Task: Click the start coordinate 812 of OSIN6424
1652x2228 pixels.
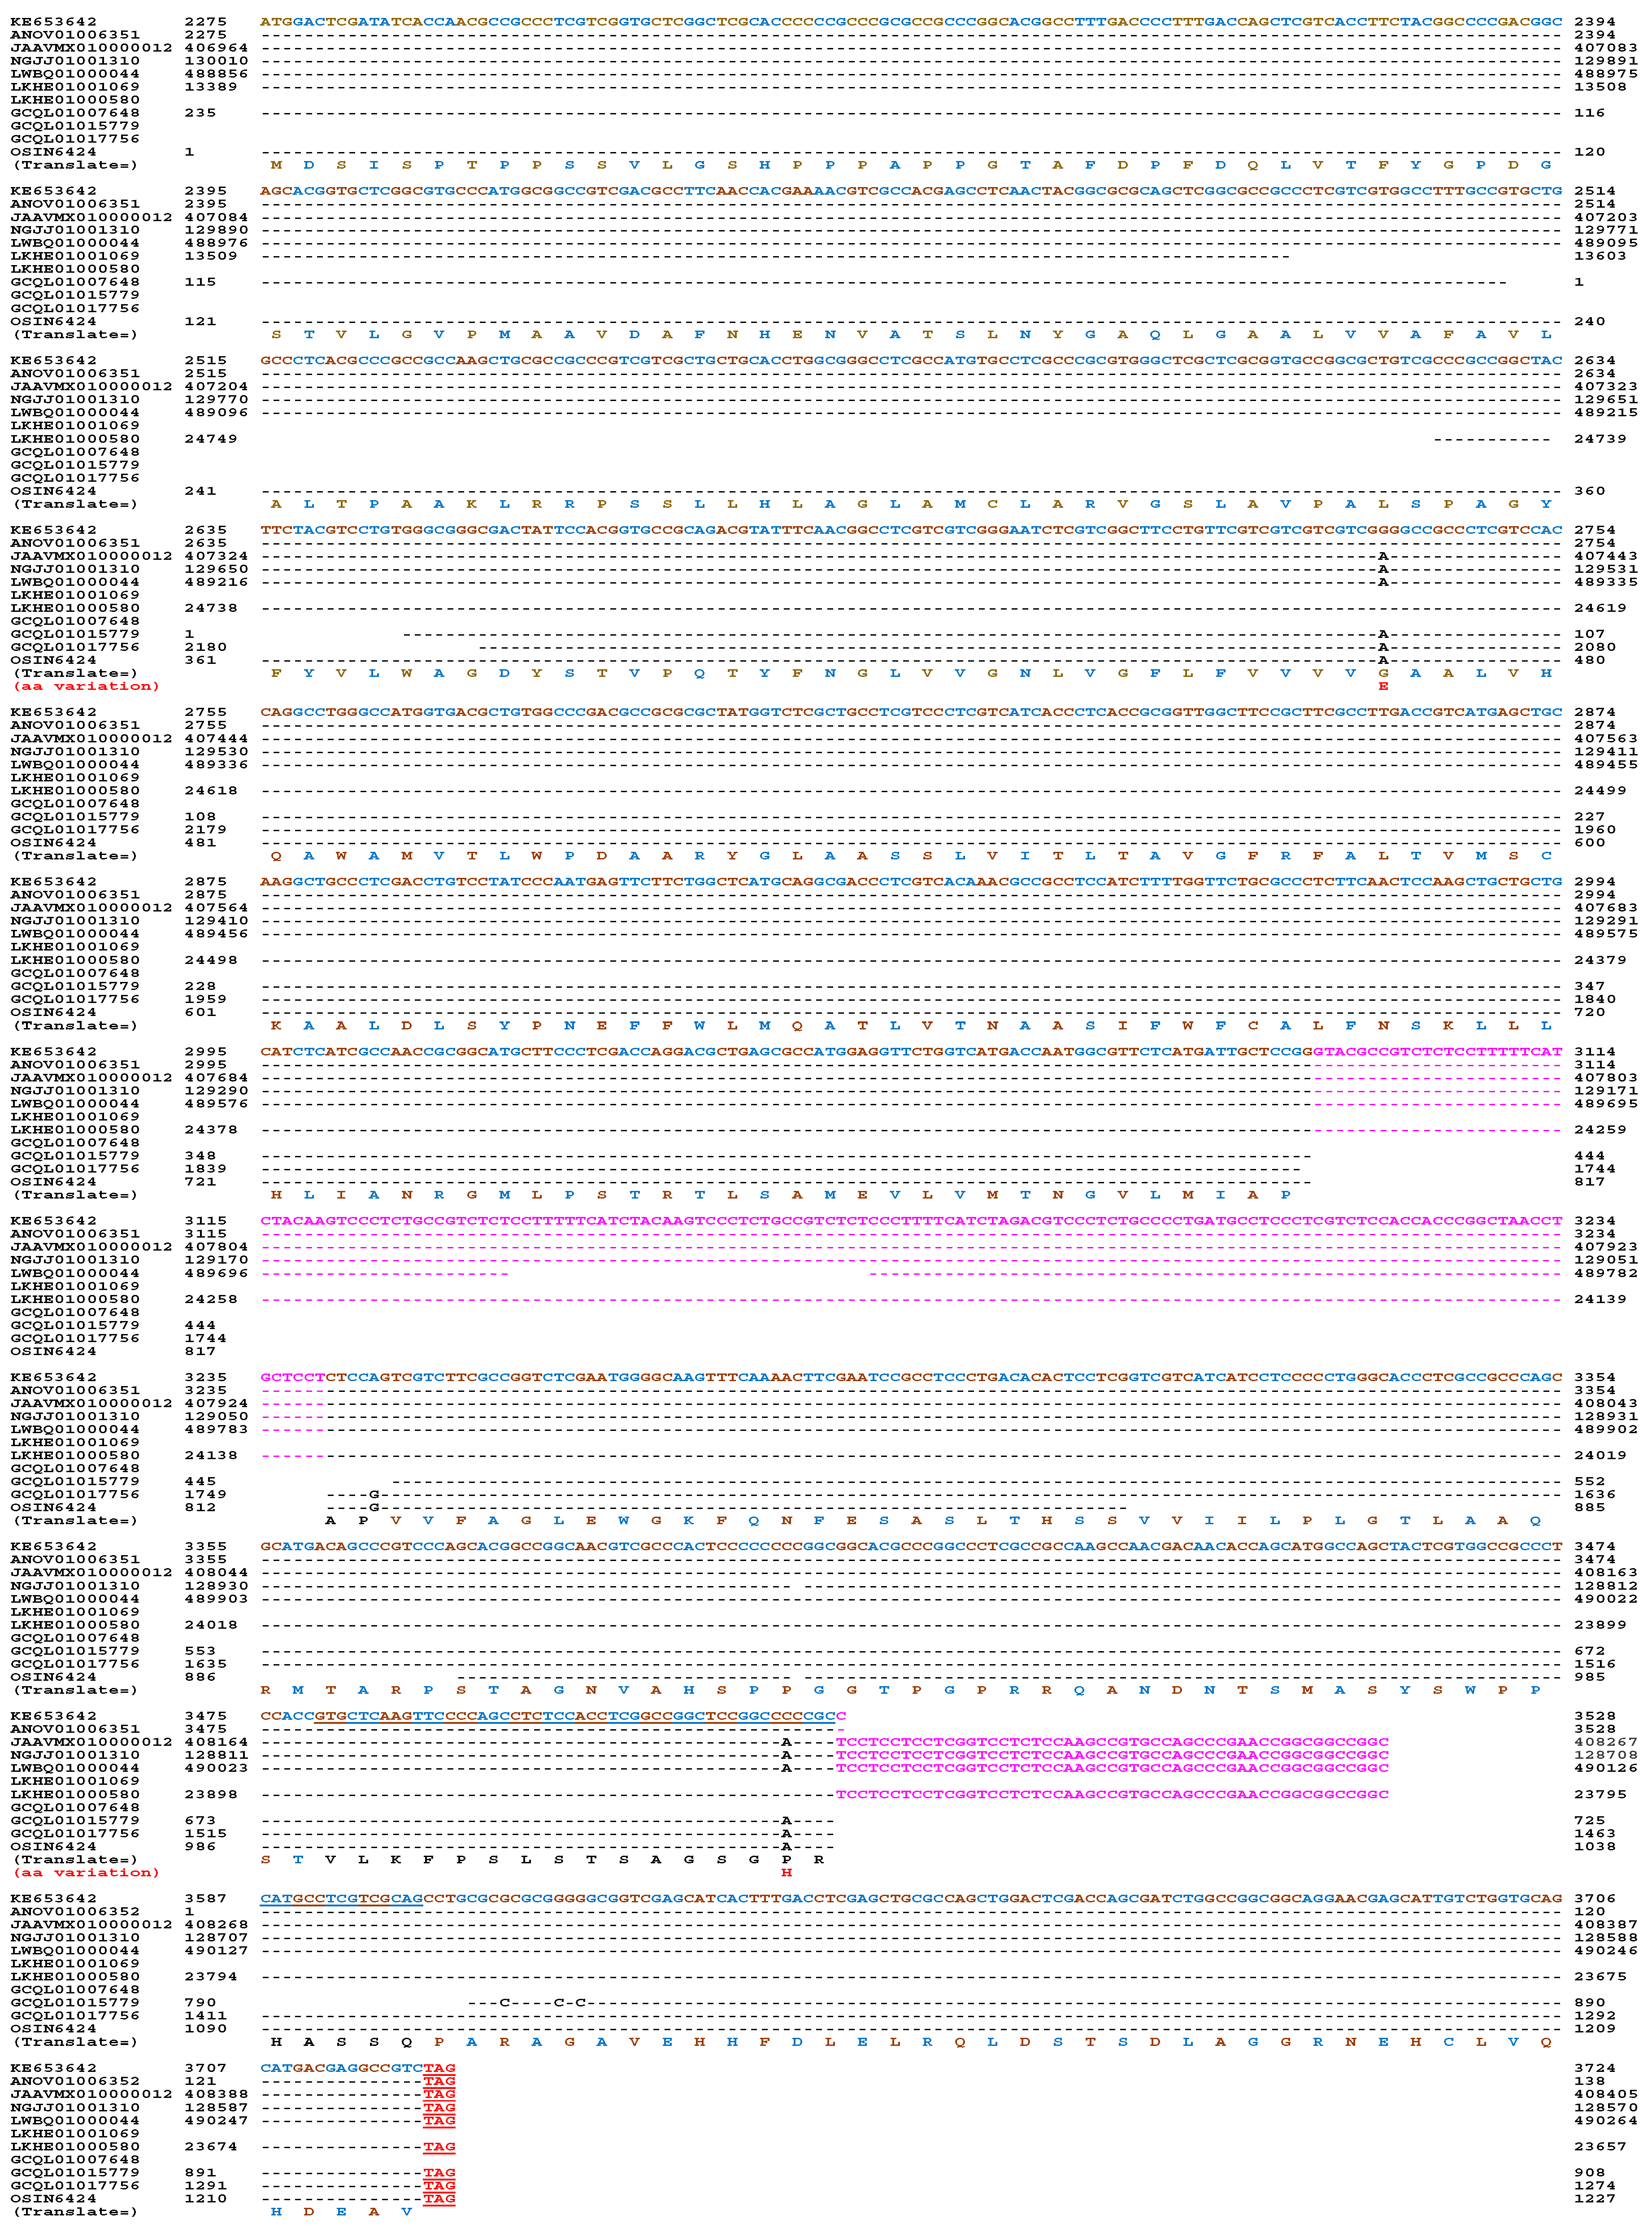Action: 200,1507
